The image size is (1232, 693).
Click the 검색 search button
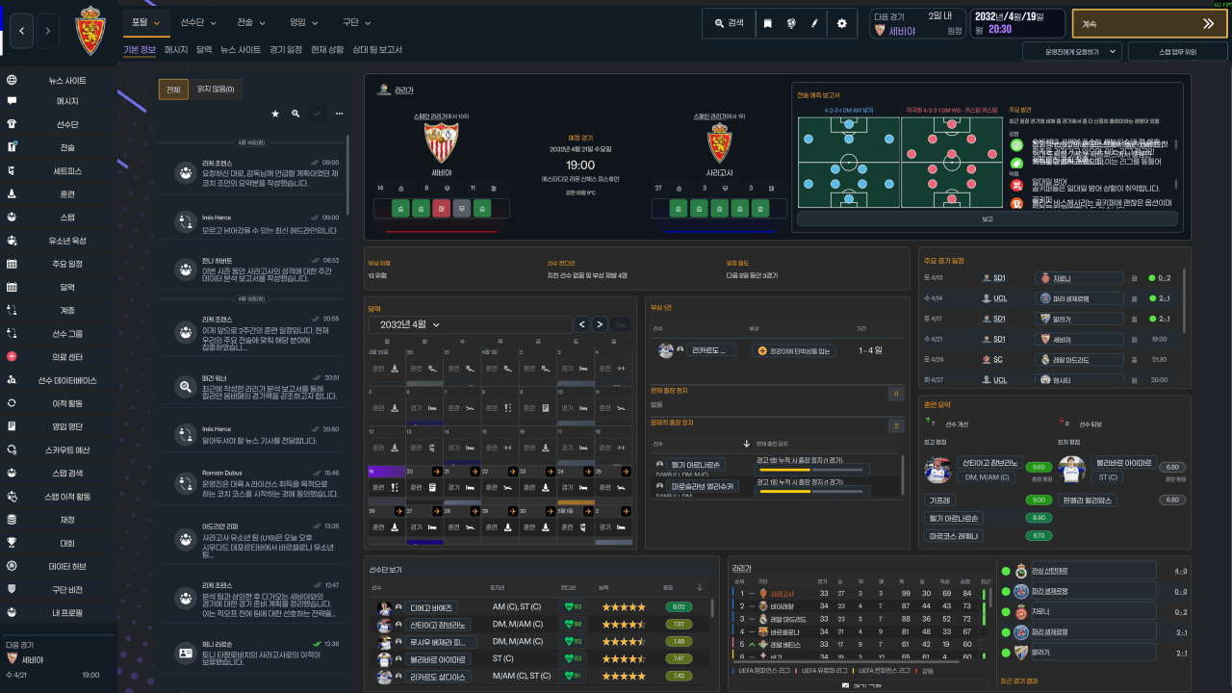click(x=728, y=22)
